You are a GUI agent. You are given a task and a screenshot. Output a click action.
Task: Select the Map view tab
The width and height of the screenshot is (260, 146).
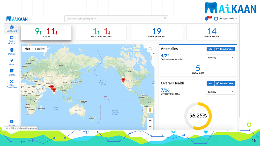point(27,49)
